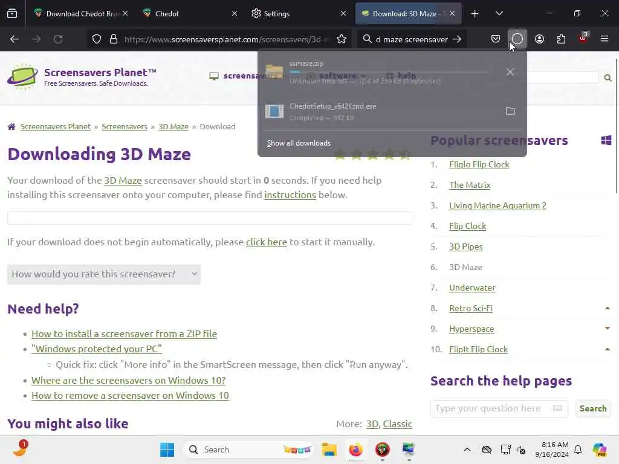
Task: Open How to install from ZIP link
Action: point(124,333)
